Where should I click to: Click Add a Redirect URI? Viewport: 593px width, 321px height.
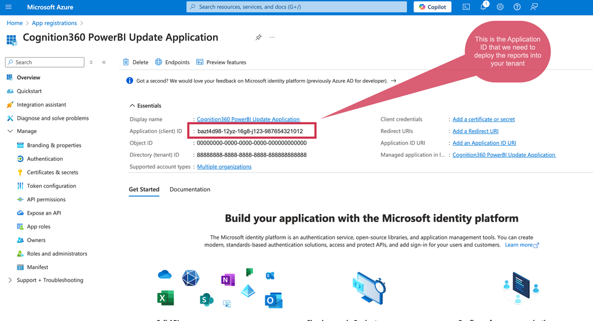tap(475, 131)
